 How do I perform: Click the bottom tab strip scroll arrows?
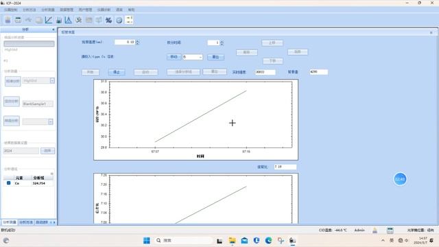point(52,222)
